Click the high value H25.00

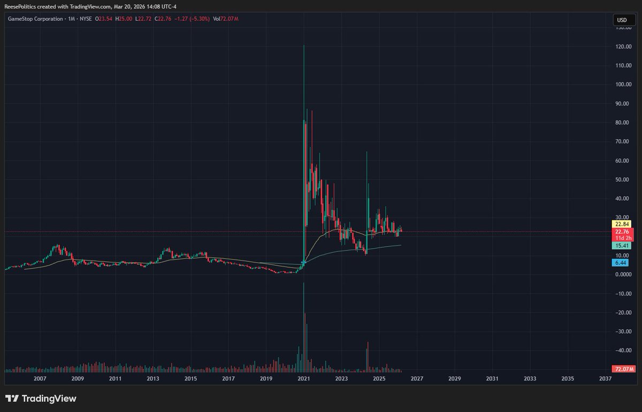pos(124,19)
